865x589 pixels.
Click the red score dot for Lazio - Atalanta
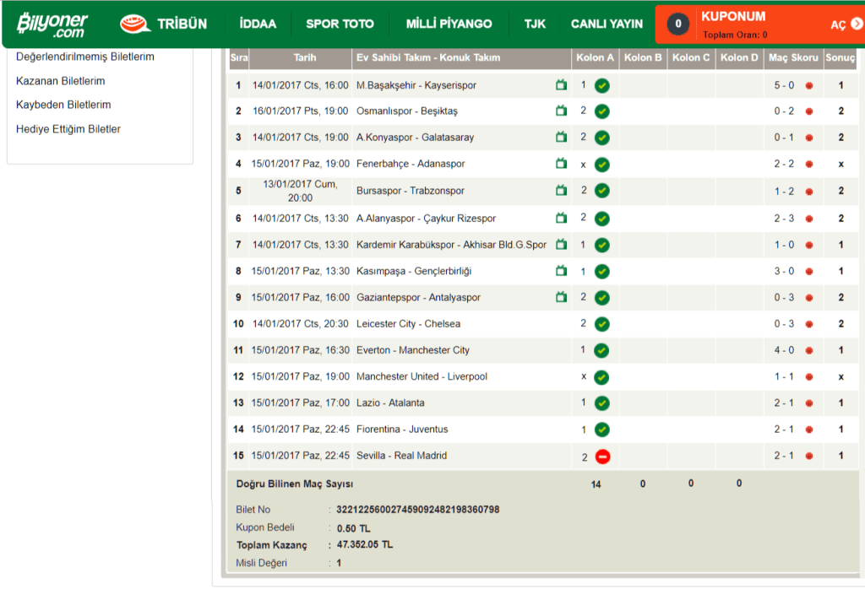(809, 403)
